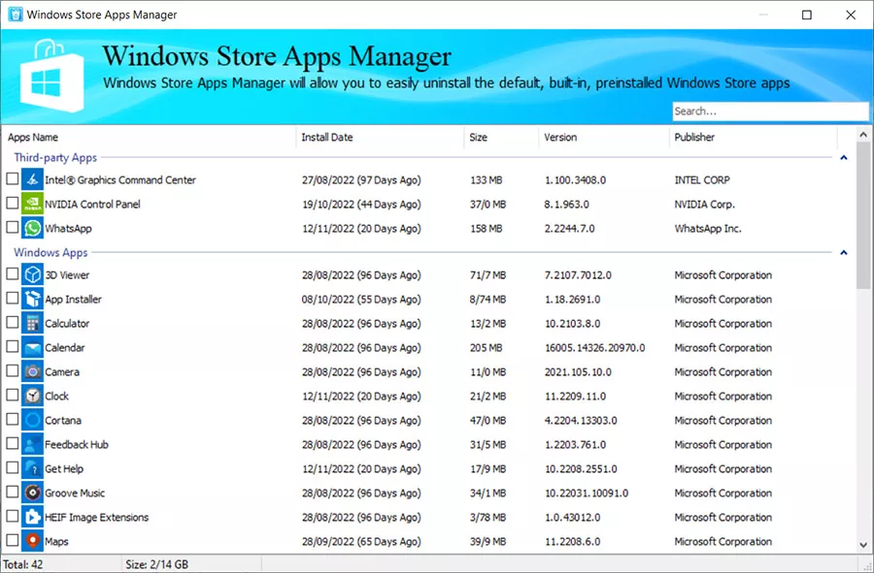874x573 pixels.
Task: Click the Cortana app icon
Action: pos(32,420)
